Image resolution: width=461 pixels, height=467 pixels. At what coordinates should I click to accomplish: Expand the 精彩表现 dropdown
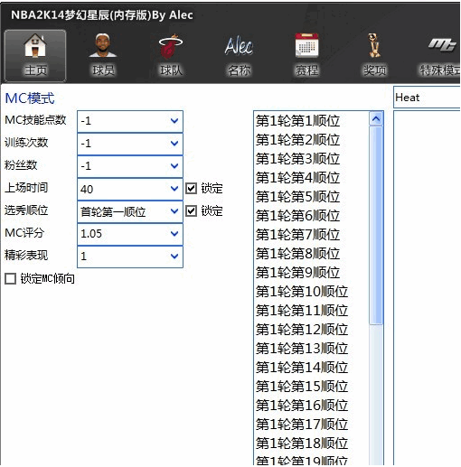(x=174, y=257)
